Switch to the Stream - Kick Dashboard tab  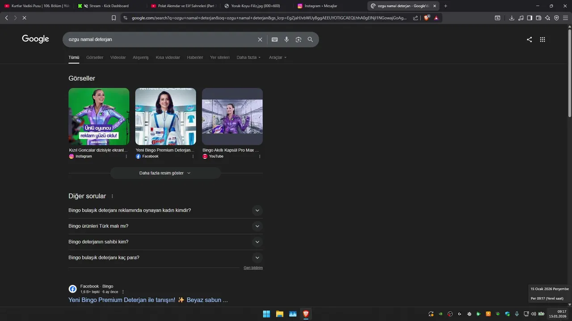pos(109,6)
